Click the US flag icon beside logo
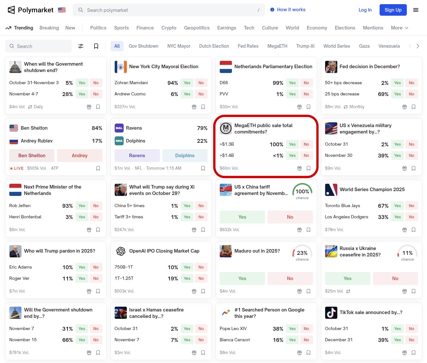Viewport: 427px width, 363px height. click(62, 10)
